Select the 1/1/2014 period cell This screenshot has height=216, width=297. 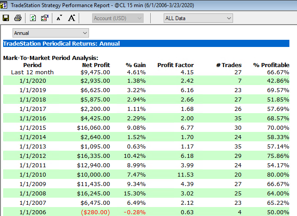[x=33, y=137]
